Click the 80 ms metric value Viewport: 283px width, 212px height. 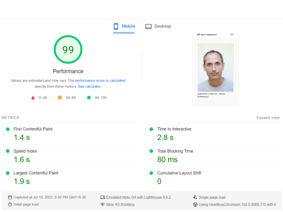point(168,159)
